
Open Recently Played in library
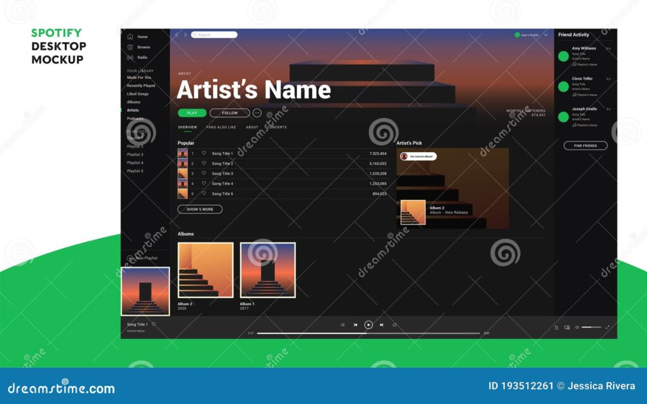[141, 86]
